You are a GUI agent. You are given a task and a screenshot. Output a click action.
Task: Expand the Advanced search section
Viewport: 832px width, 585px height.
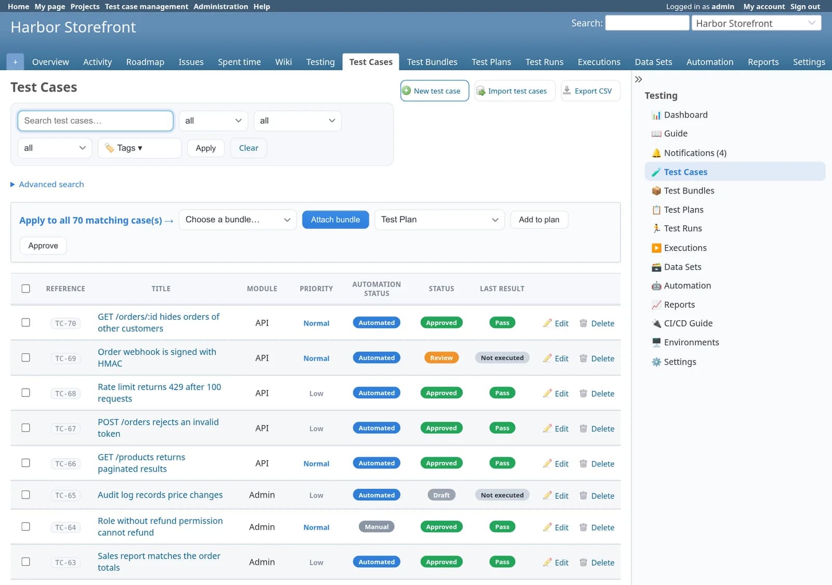[x=47, y=185]
